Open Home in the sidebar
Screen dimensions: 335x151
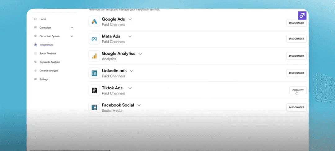point(43,19)
